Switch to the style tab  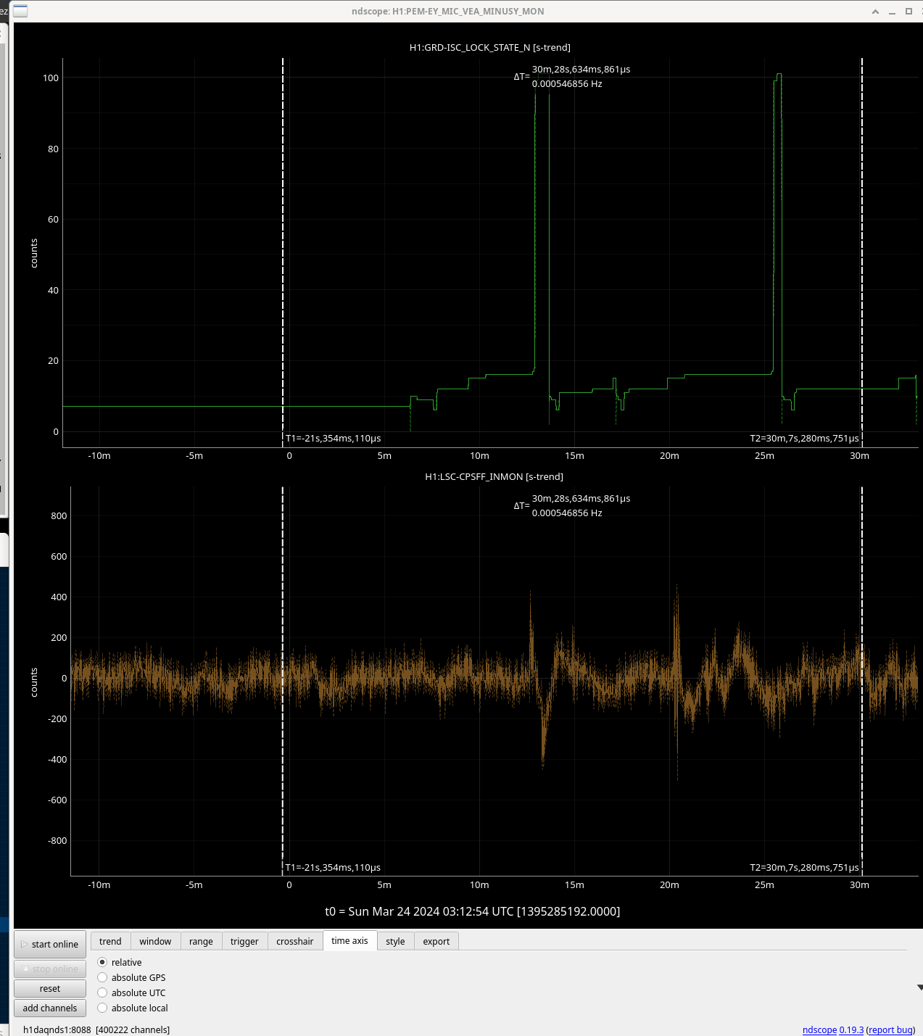point(395,941)
